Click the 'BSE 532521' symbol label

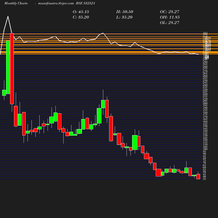[x=85, y=3]
